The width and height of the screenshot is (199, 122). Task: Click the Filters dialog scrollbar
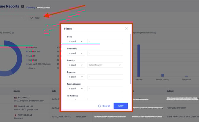point(131,59)
